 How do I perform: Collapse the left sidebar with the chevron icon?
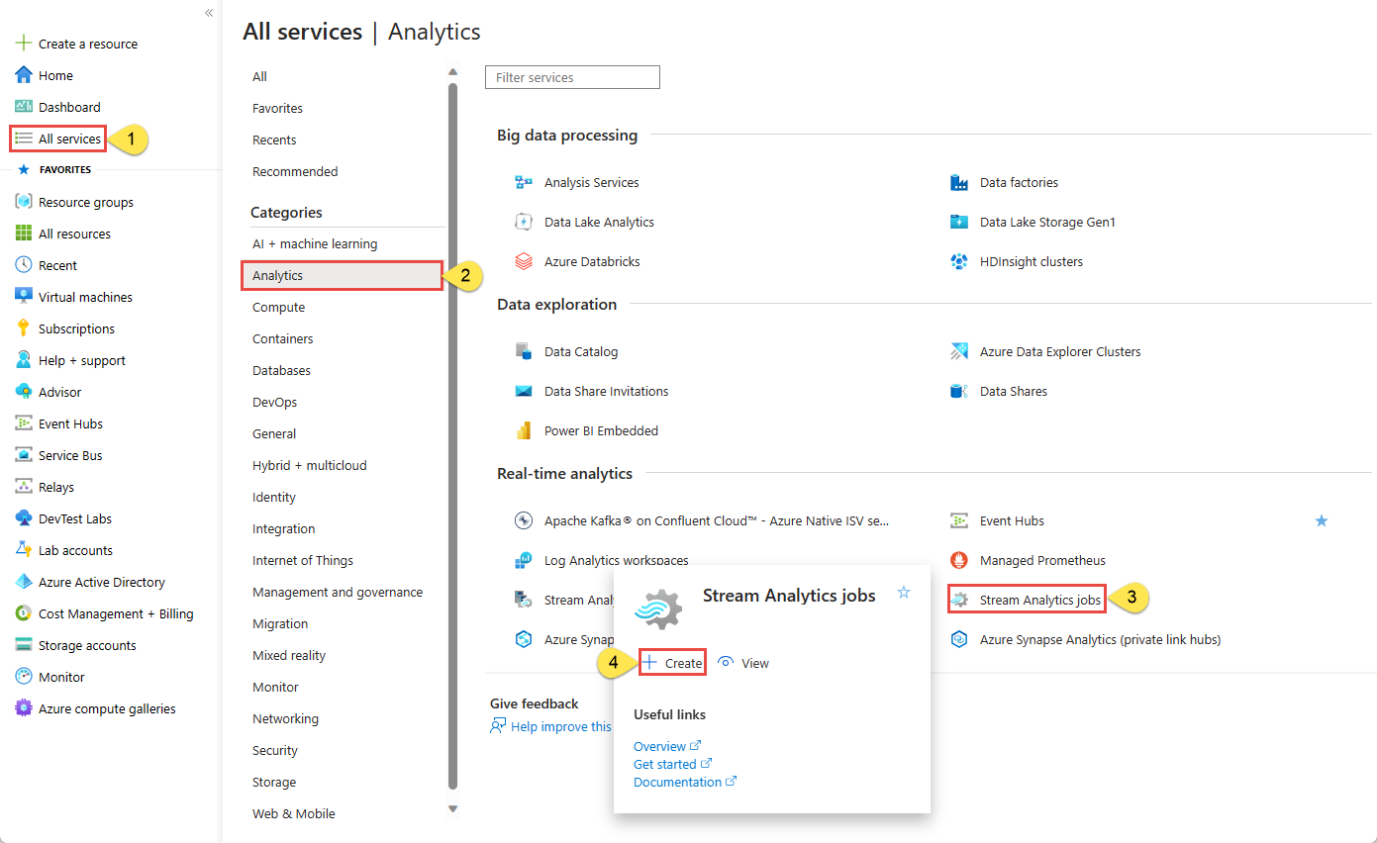point(208,13)
